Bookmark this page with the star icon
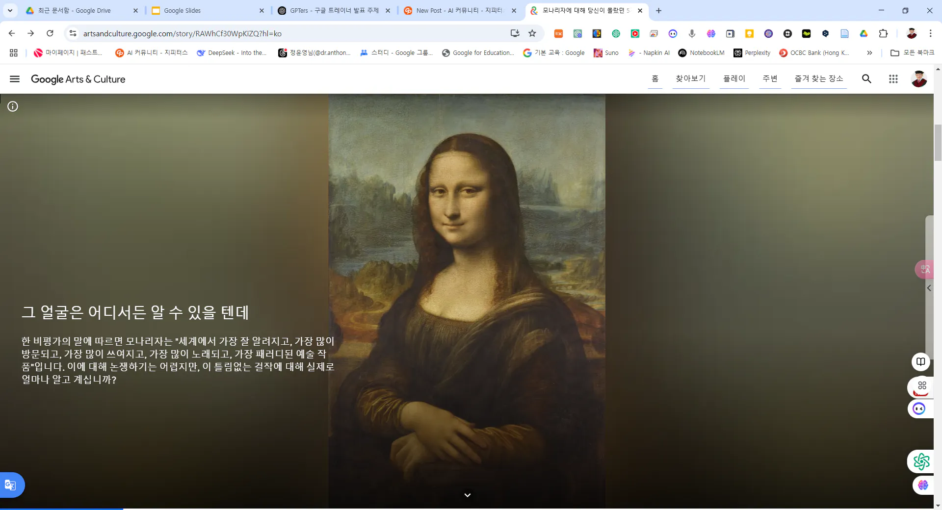Screen dimensions: 942x510 click(532, 33)
